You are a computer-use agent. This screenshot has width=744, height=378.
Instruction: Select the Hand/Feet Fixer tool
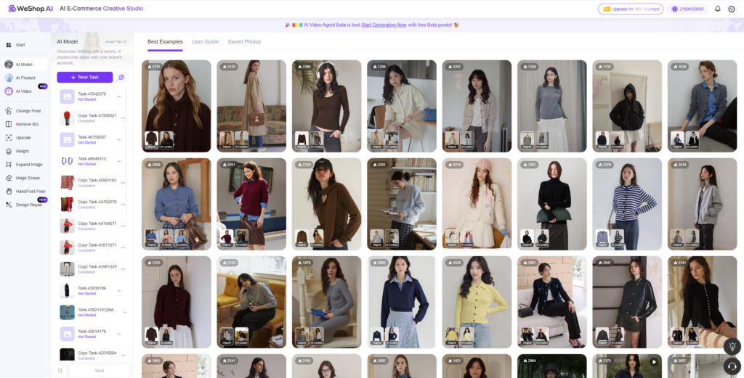(30, 192)
